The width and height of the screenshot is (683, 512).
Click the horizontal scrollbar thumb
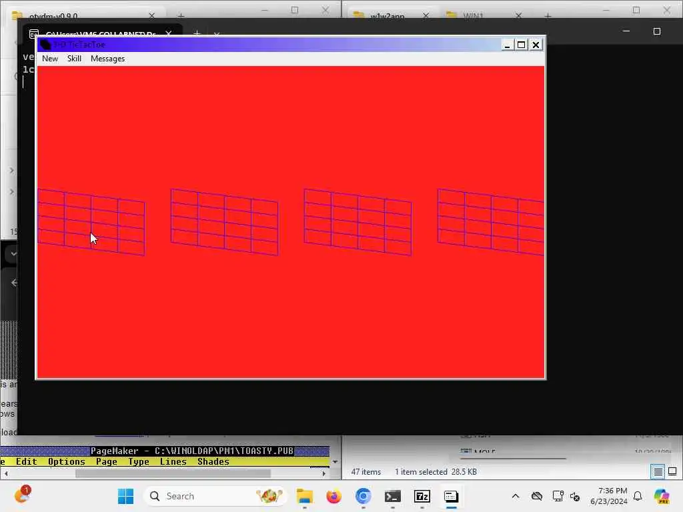coord(173,473)
